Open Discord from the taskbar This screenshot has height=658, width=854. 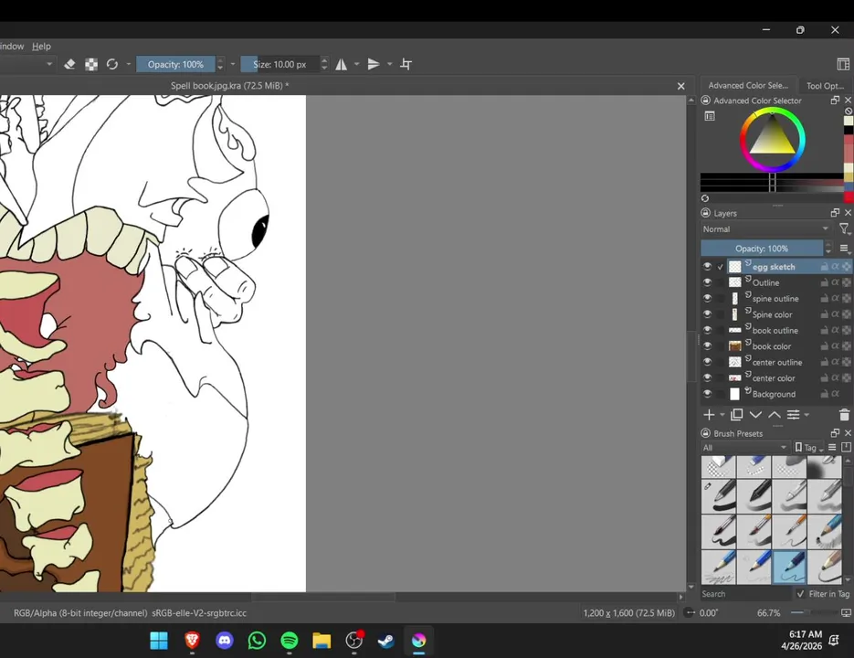225,640
